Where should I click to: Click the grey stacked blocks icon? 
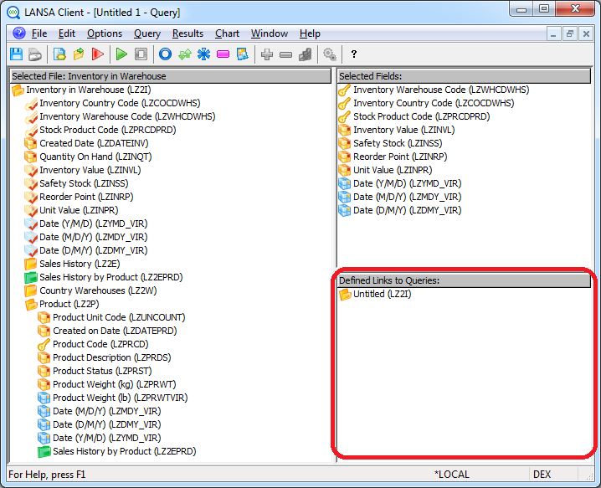(x=305, y=54)
